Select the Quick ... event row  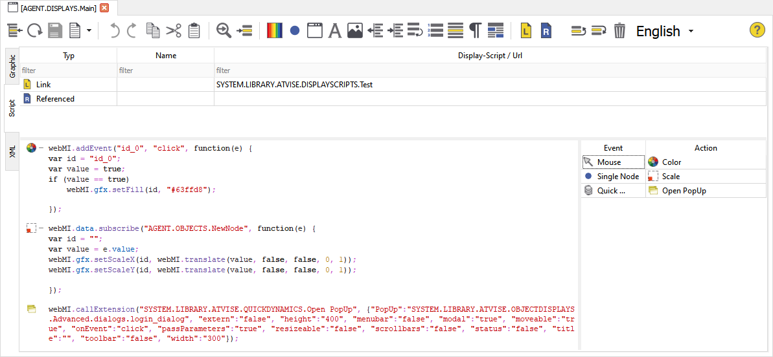coord(613,191)
